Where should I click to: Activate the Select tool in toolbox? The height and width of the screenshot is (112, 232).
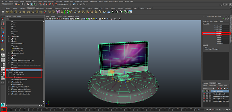pos(3,19)
